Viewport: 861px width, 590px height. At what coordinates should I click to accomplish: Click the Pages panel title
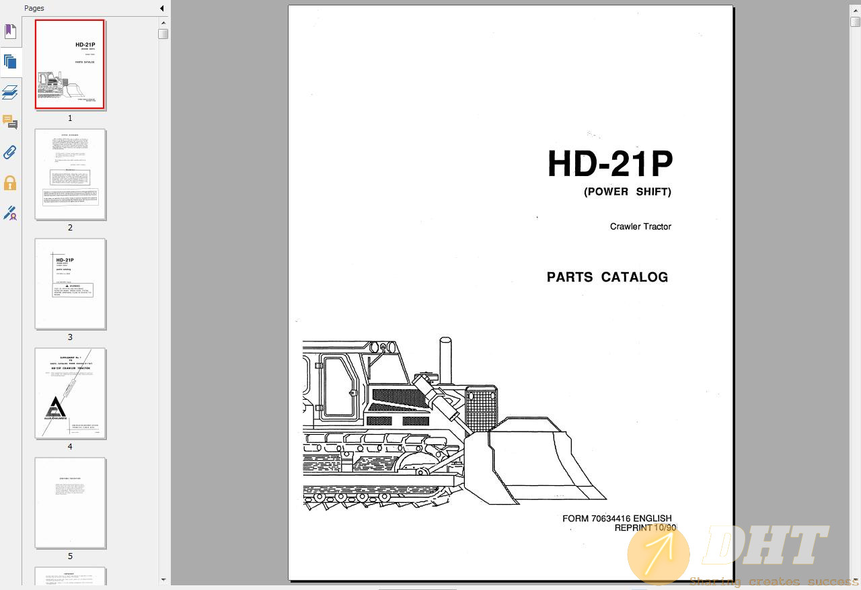click(34, 8)
